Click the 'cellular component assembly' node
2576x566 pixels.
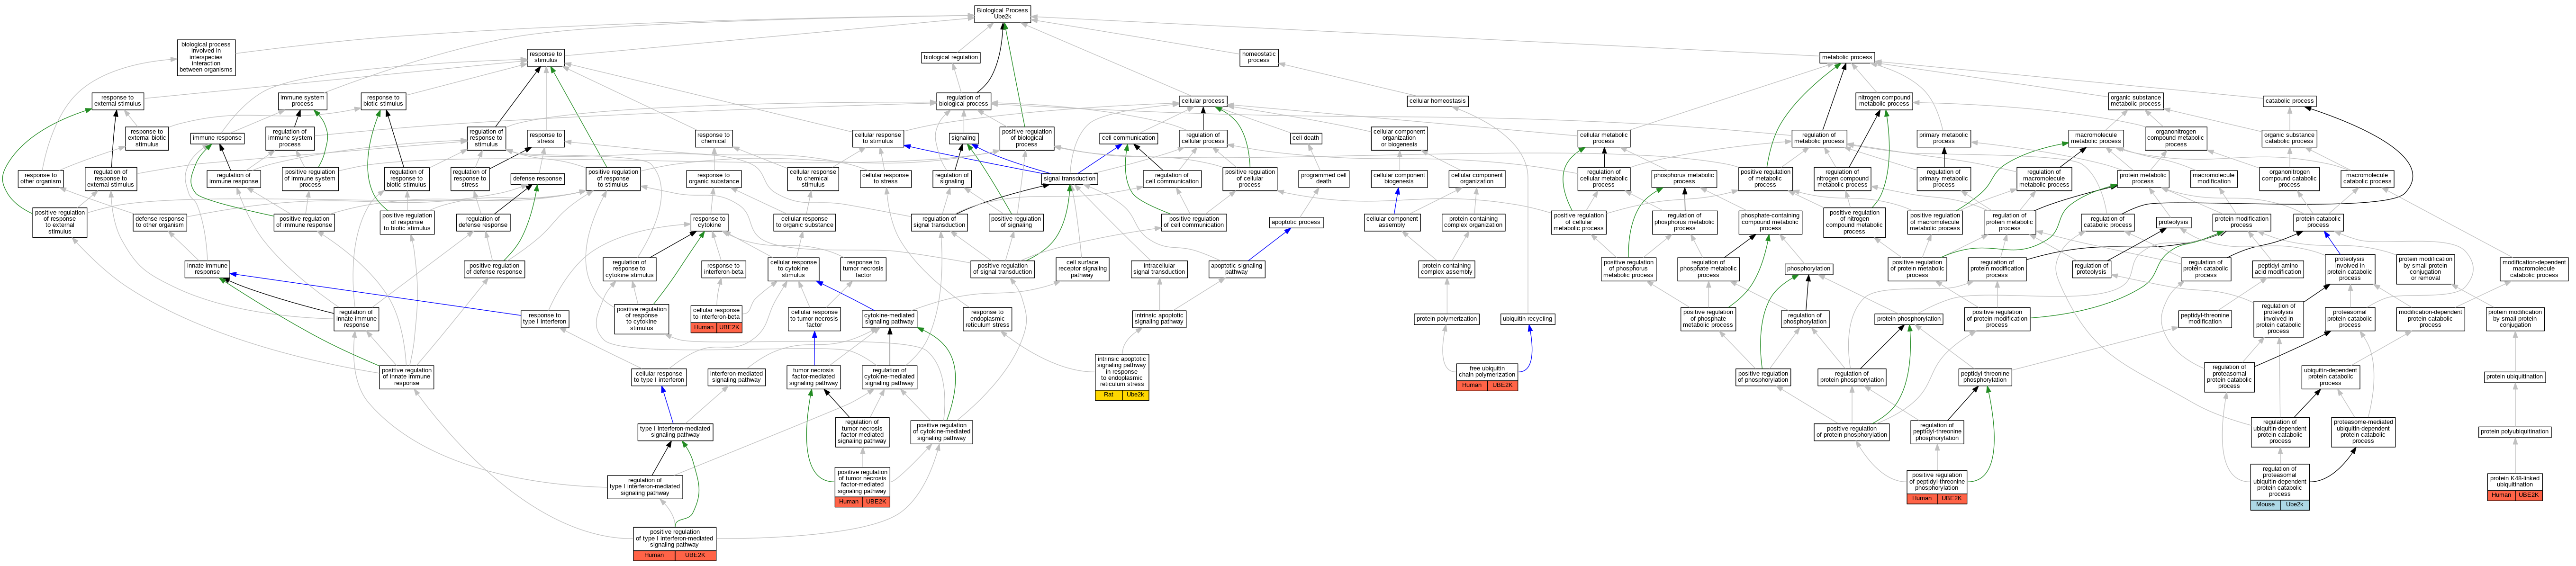[1392, 222]
